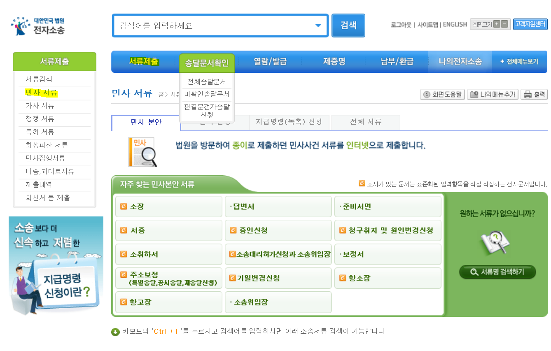551x351 pixels.
Task: Click the 서류제출 sidebar header
Action: [x=54, y=62]
